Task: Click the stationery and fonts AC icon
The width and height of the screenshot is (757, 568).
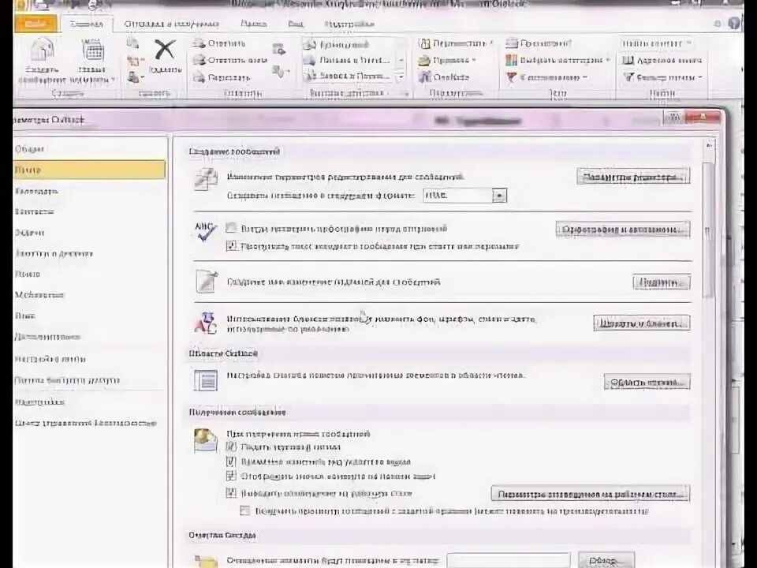Action: (x=206, y=323)
